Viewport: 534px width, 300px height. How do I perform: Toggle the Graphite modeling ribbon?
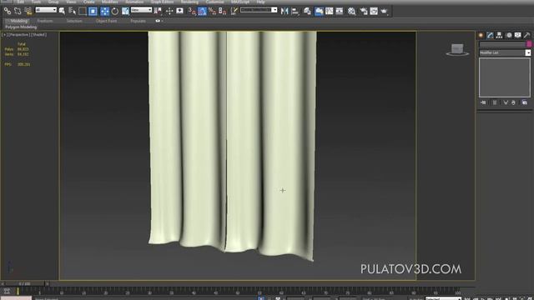[319, 11]
